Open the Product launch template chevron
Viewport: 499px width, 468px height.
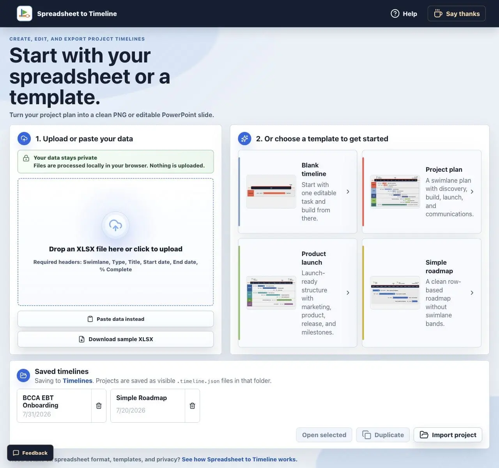[x=348, y=293]
